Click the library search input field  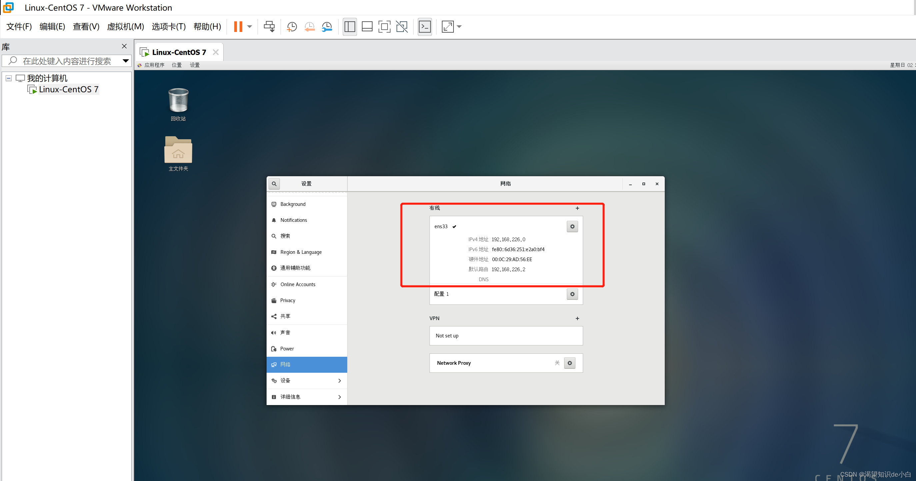67,61
